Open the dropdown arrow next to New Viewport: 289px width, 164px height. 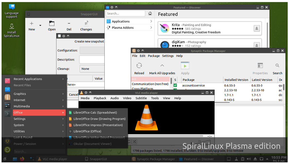(40, 25)
